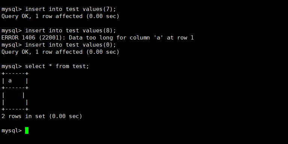Click the last mysql> prompt text
The width and height of the screenshot is (288, 144).
pyautogui.click(x=12, y=131)
